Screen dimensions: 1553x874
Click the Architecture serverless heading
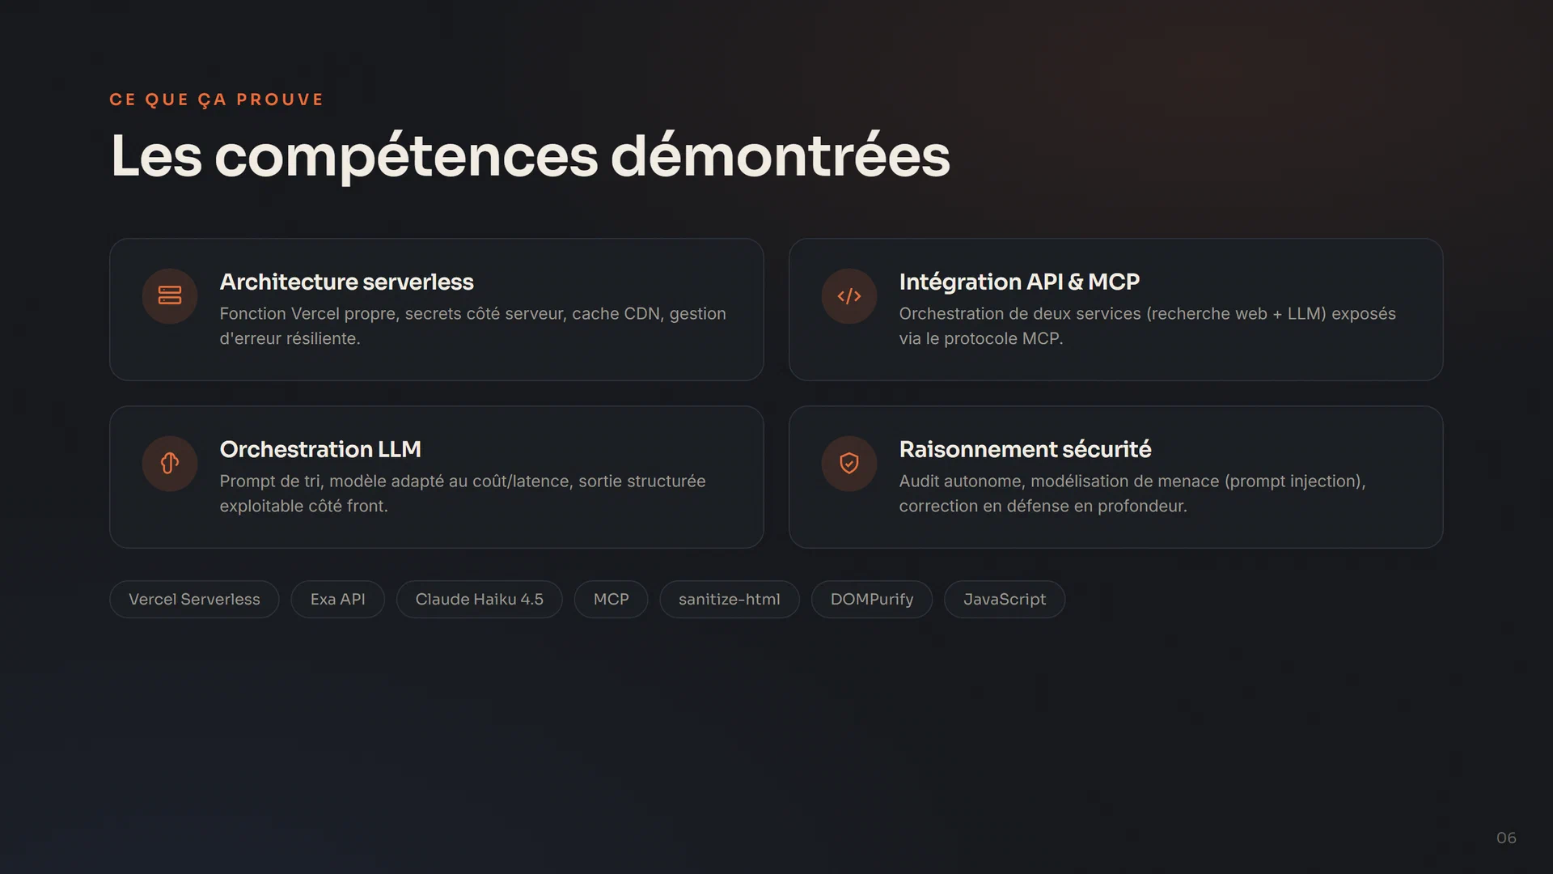click(x=347, y=282)
